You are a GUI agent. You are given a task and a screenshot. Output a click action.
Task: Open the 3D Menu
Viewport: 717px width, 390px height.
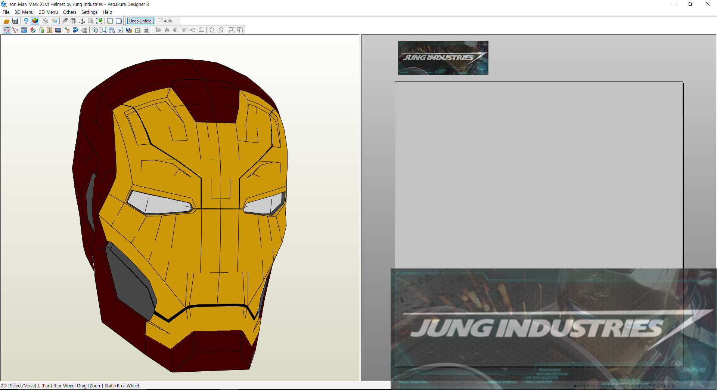(x=24, y=12)
